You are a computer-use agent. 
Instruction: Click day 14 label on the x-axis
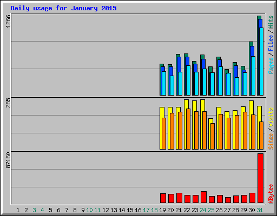pos(122,210)
